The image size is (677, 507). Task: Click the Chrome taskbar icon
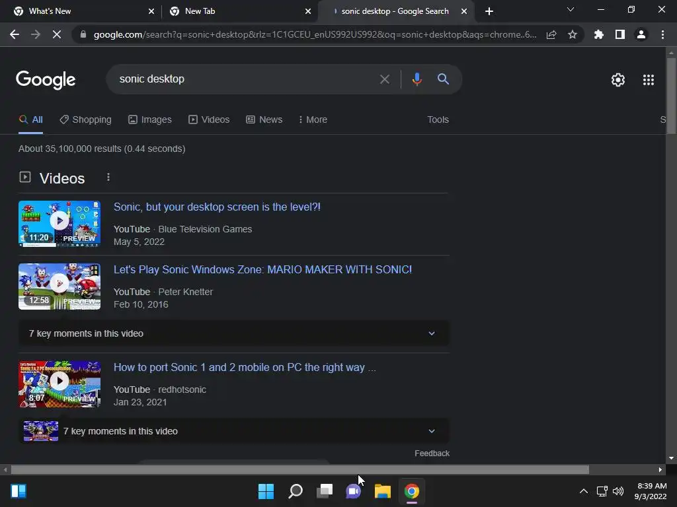coord(411,491)
